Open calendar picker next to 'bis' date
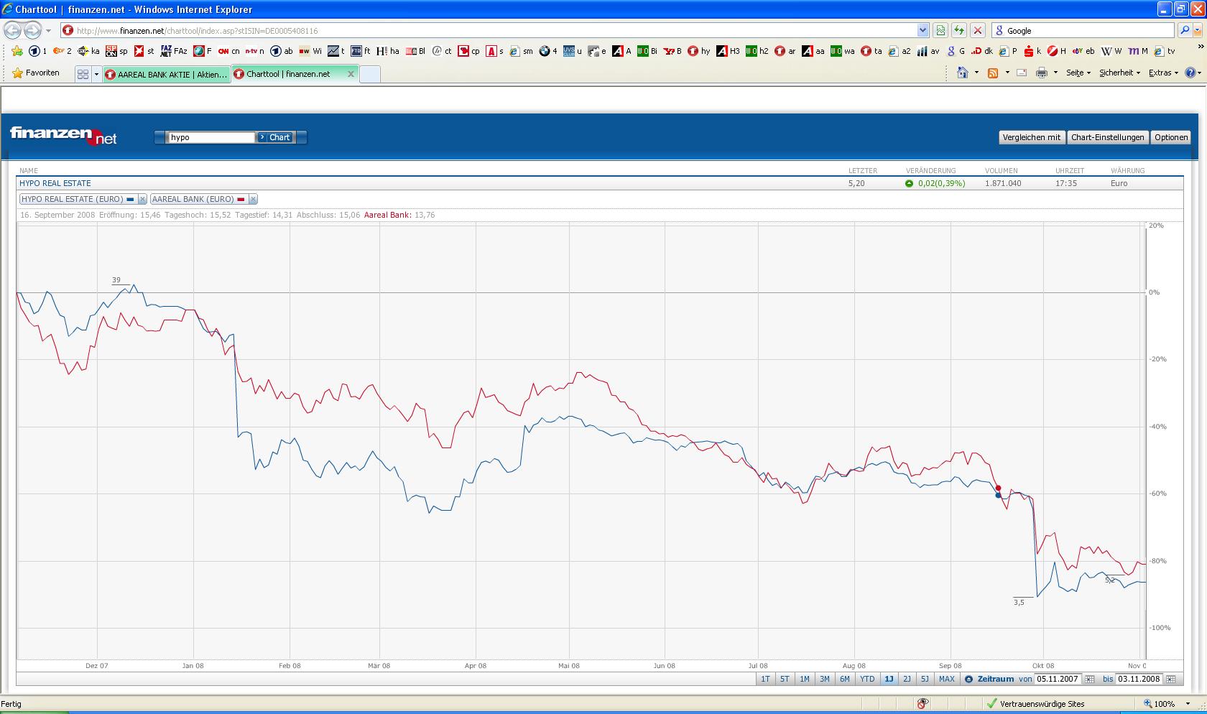The width and height of the screenshot is (1207, 714). coord(1171,679)
